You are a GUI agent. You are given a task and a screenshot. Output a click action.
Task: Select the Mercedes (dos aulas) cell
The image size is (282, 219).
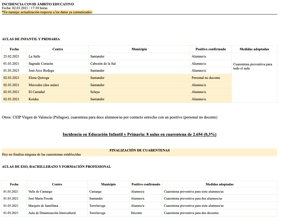[43, 85]
